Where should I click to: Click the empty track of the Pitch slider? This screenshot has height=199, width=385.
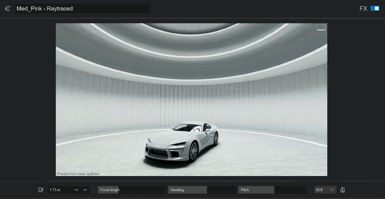tap(290, 190)
